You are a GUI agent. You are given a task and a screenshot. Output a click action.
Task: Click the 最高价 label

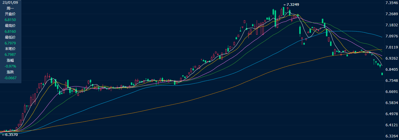10,26
